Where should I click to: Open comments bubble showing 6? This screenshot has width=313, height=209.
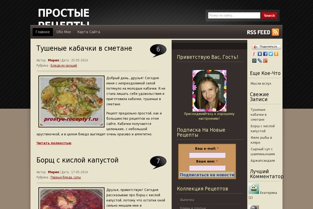coord(158,50)
